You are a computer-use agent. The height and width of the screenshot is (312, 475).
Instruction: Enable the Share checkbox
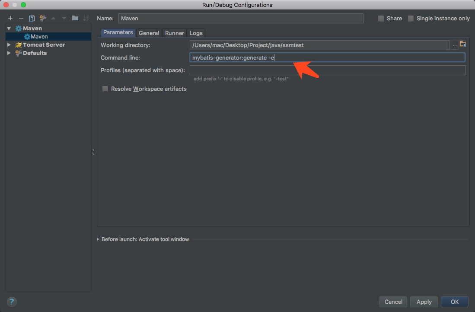tap(381, 18)
